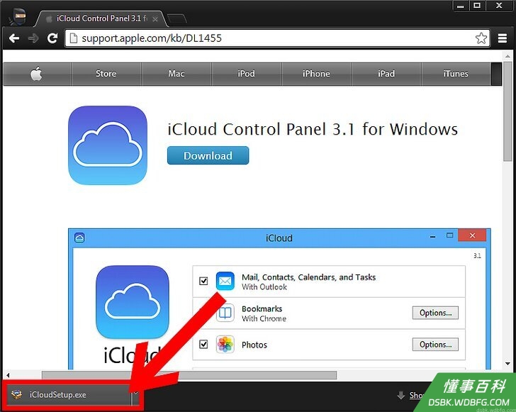Click the download arrow icon beside Show all

401,395
